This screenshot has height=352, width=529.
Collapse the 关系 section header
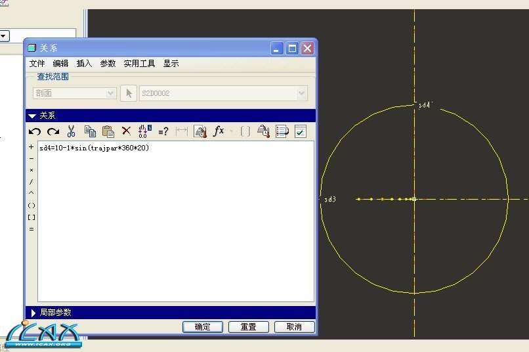point(32,116)
